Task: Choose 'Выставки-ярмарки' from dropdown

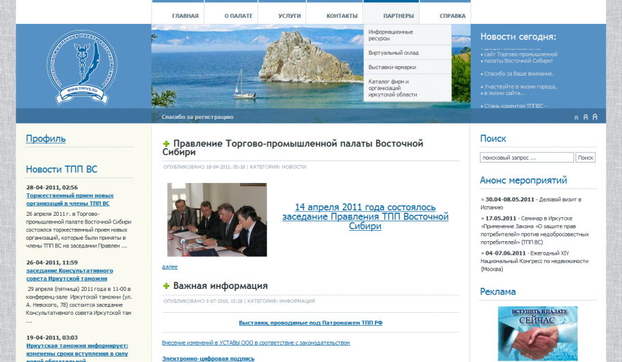Action: 392,67
